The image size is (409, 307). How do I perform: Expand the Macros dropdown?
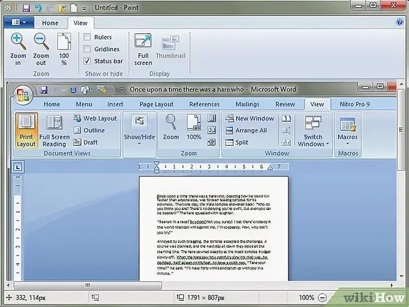[348, 130]
